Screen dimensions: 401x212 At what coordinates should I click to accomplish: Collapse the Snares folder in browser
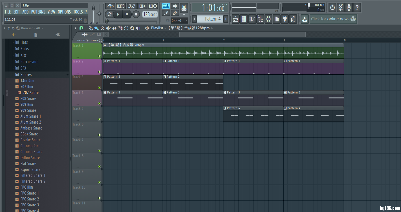(x=26, y=75)
